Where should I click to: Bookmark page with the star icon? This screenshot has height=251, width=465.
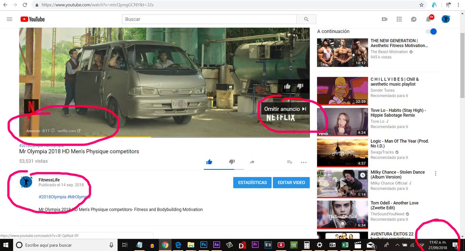click(421, 5)
